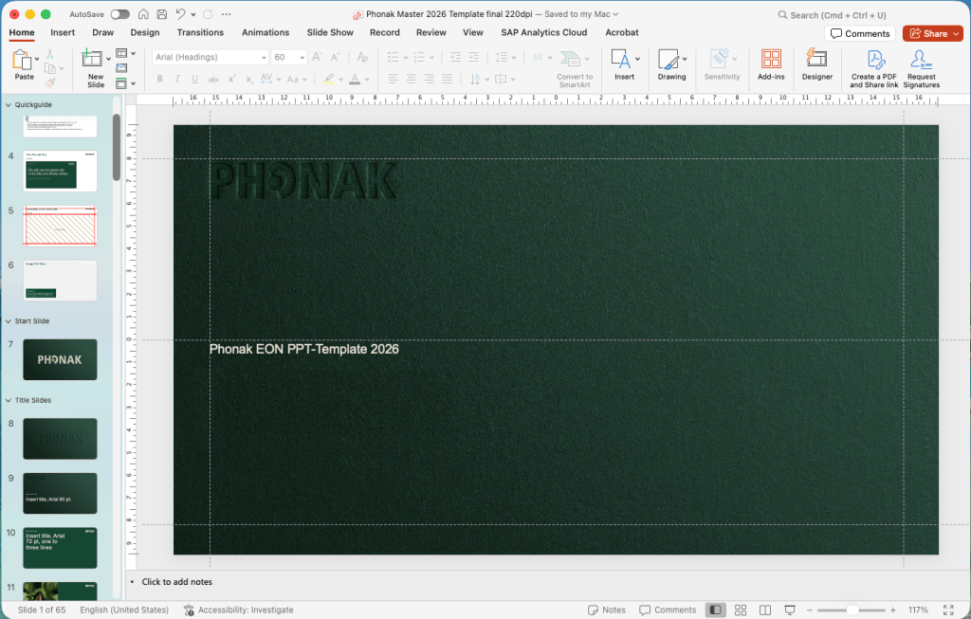Switch to Slide Sorter view
The width and height of the screenshot is (971, 619).
click(740, 610)
